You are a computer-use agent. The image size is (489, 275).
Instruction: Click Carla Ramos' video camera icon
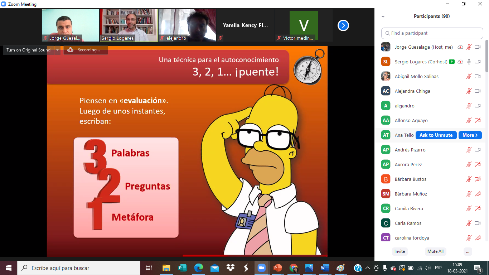(x=477, y=223)
